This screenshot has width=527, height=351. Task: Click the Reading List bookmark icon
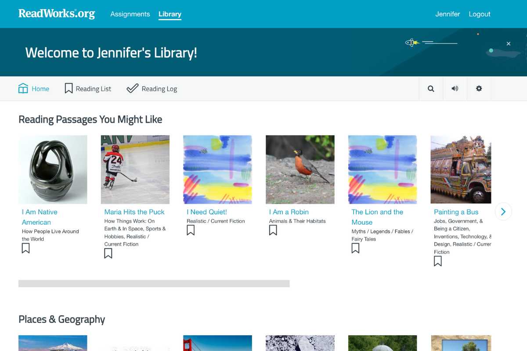(x=69, y=89)
